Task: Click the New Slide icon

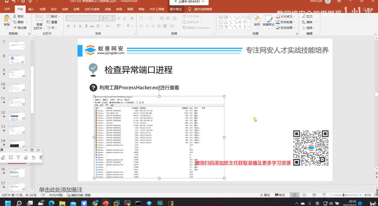Action: click(x=39, y=18)
